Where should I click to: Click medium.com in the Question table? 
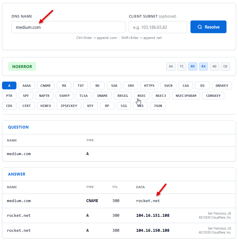point(19,154)
